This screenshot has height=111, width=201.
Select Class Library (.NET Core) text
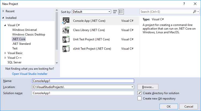point(89,30)
